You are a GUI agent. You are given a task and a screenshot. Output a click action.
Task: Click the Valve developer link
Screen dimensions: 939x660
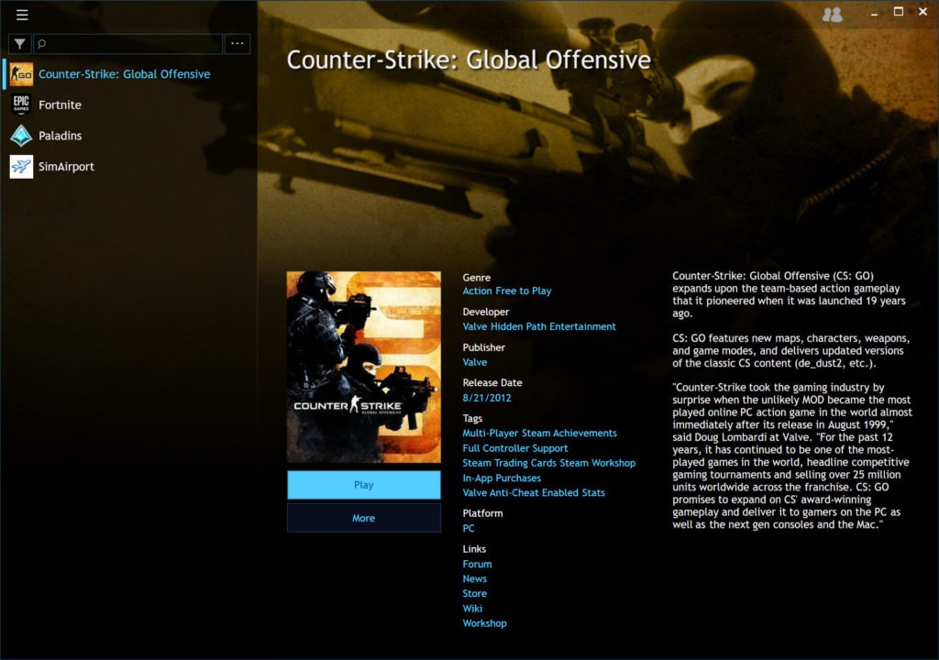[474, 327]
